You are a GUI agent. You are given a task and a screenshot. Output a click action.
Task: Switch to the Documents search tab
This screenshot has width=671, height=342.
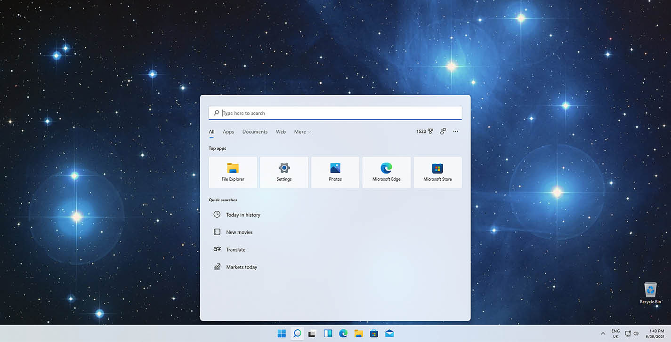[255, 132]
